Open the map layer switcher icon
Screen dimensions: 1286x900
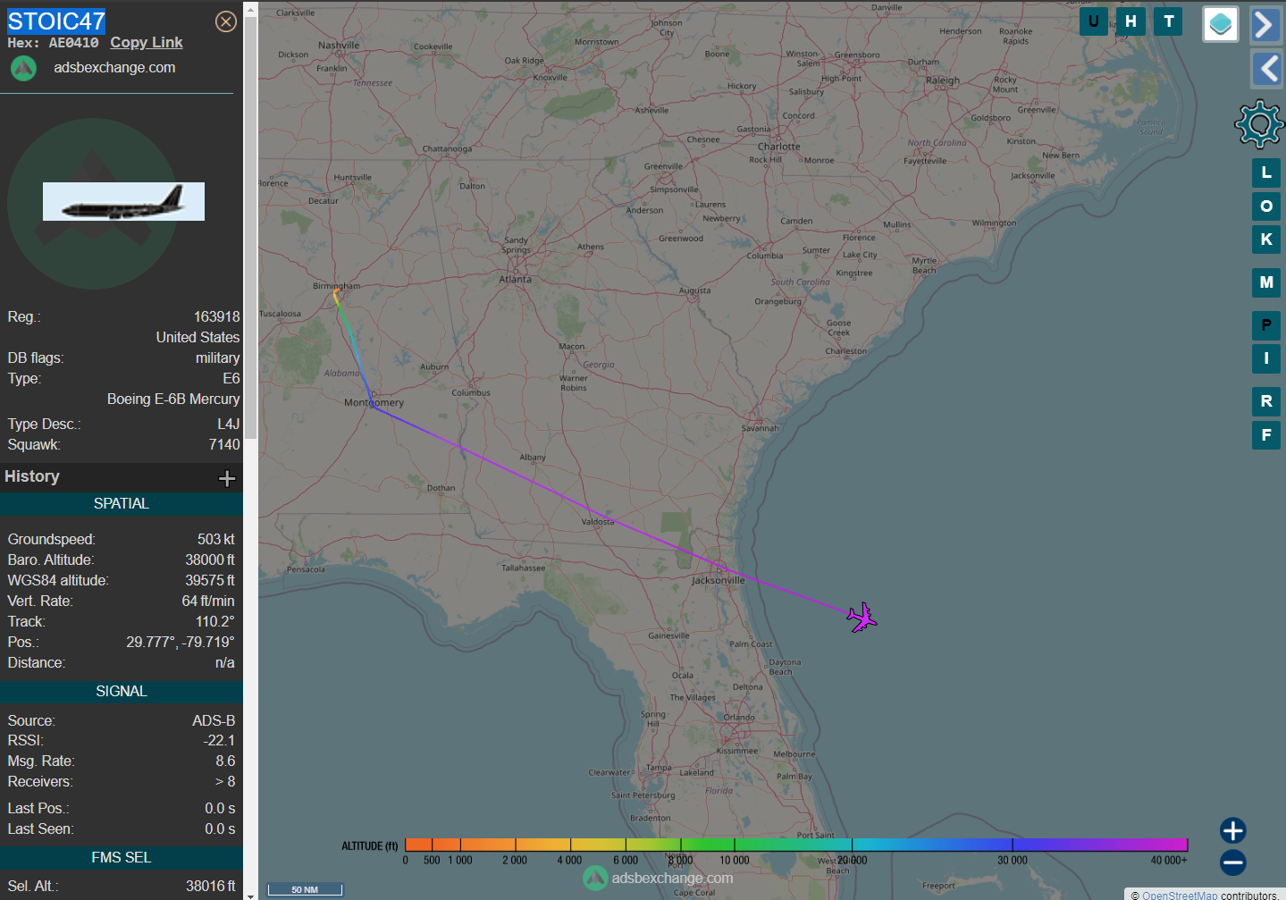[x=1221, y=24]
